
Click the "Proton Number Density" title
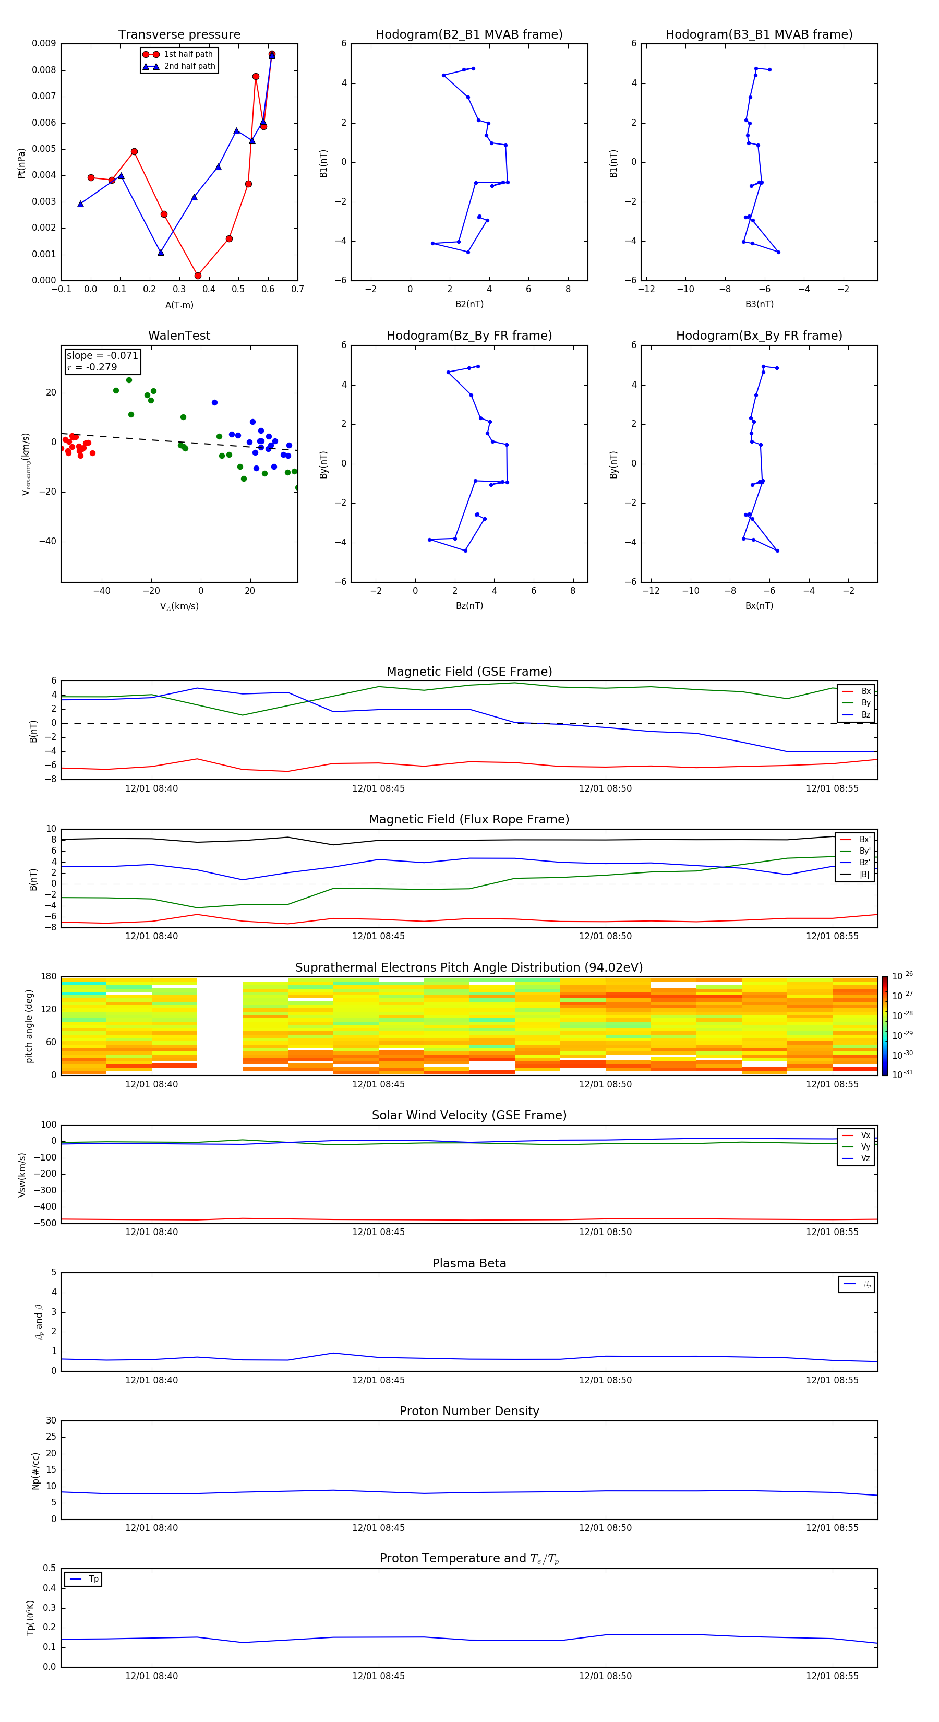469,1411
